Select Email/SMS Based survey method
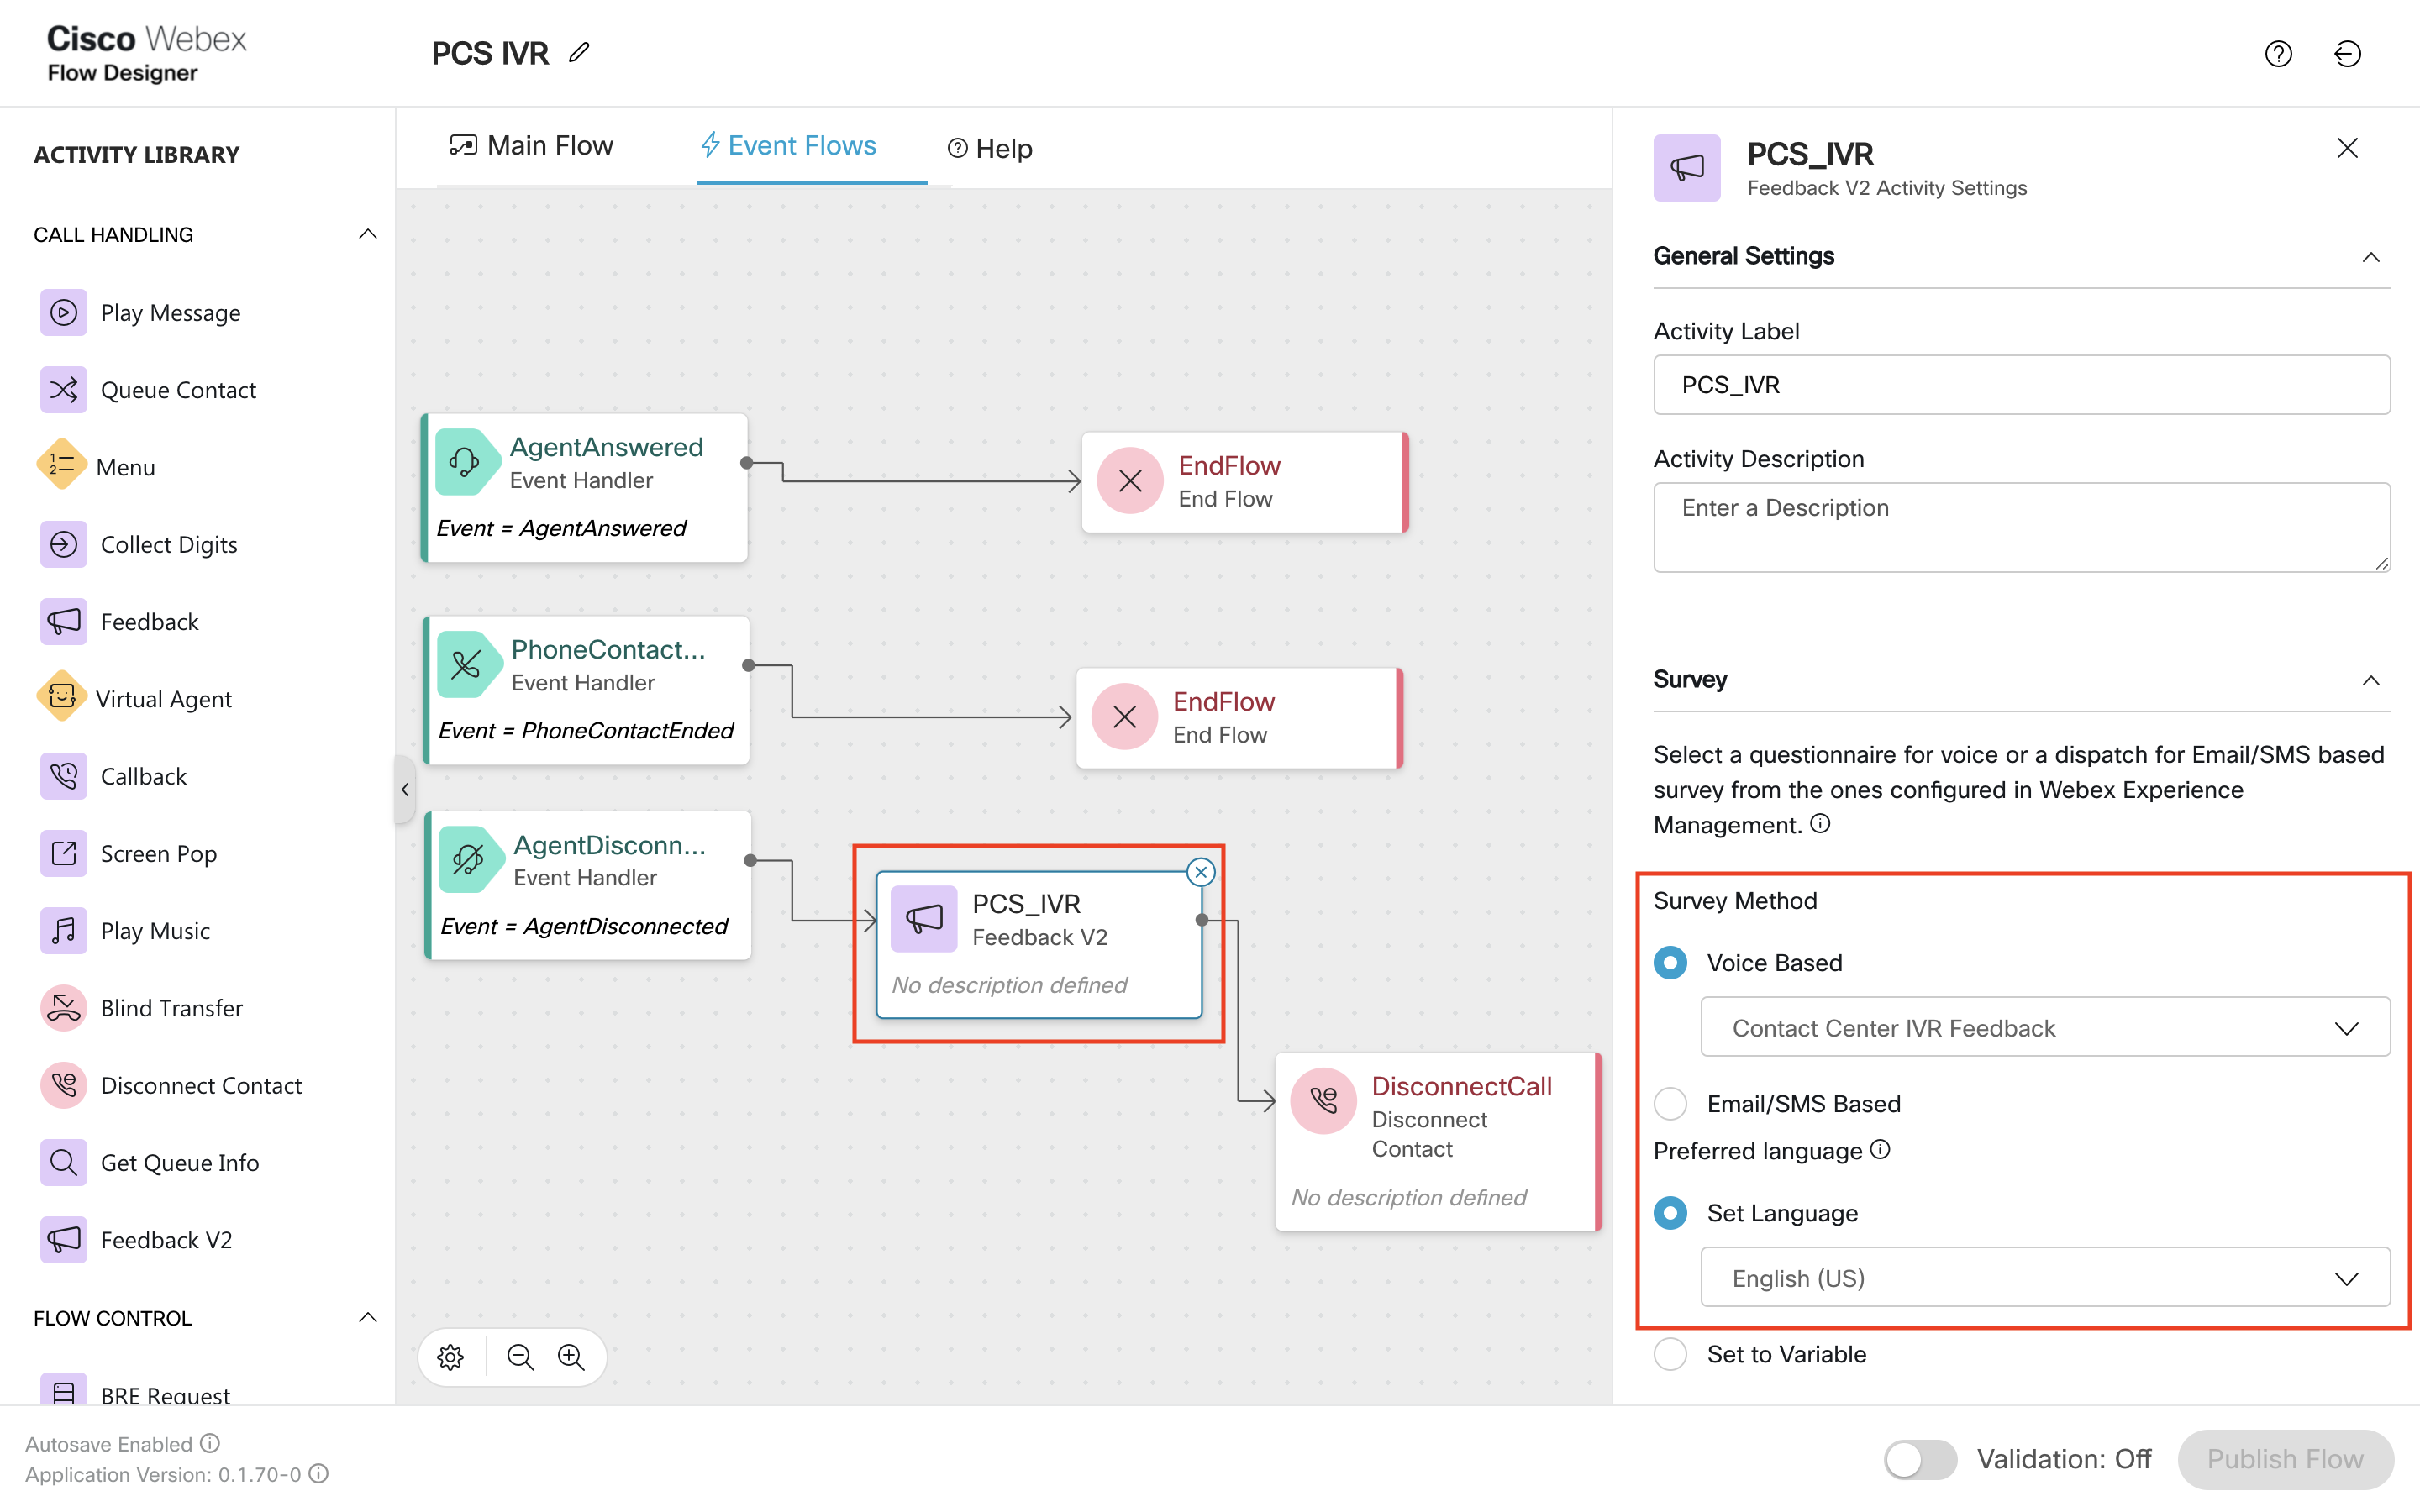Screen dimensions: 2420x1512 [1672, 1103]
